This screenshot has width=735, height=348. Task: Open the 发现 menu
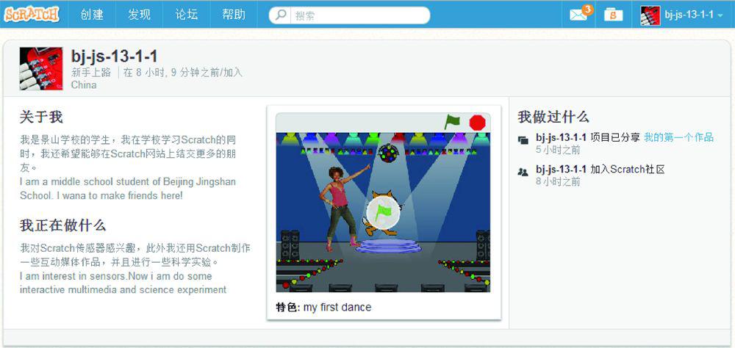coord(139,15)
